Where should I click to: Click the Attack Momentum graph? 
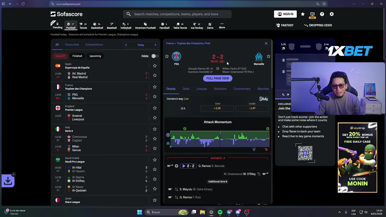click(x=220, y=140)
